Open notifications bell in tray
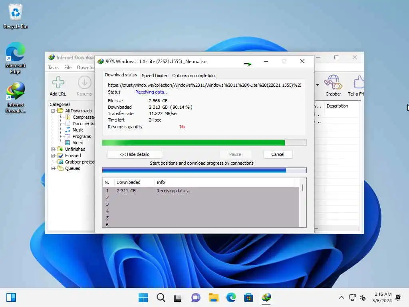The image size is (409, 307). 398,297
